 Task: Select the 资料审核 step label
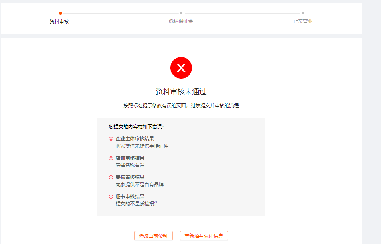click(59, 21)
